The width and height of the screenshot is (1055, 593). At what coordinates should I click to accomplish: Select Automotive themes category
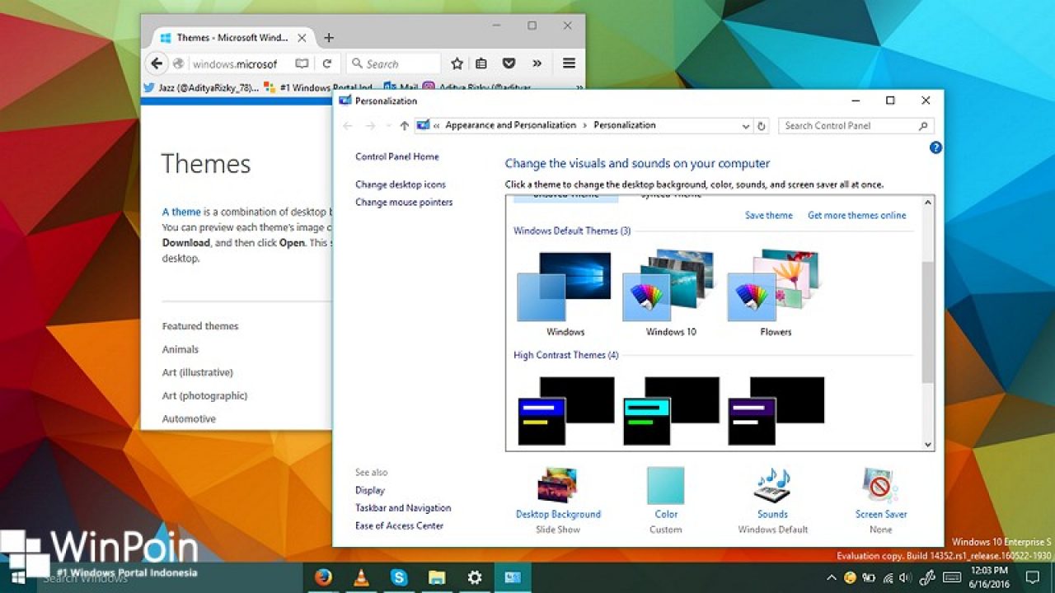tap(189, 418)
